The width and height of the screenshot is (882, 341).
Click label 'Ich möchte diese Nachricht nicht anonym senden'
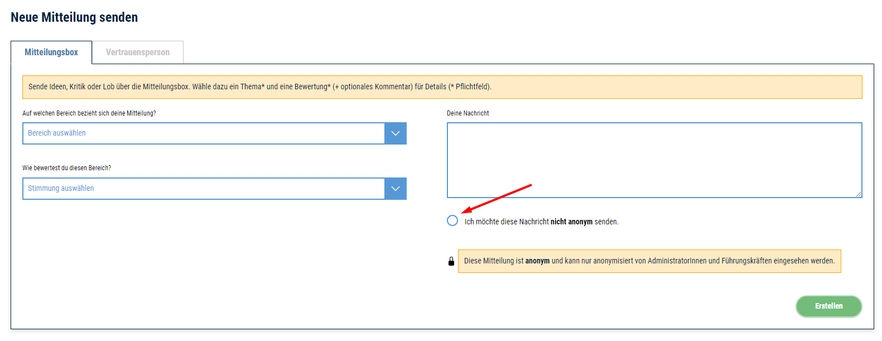542,222
